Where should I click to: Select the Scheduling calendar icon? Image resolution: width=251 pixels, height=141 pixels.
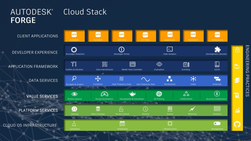click(122, 123)
